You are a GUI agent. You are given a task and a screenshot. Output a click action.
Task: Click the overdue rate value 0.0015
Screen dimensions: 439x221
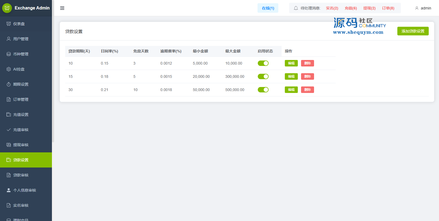pos(166,76)
